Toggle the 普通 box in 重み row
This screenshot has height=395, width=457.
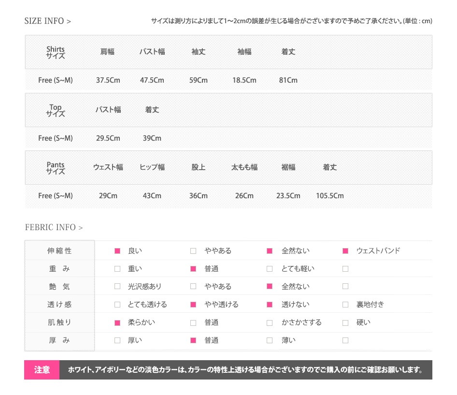click(x=193, y=269)
